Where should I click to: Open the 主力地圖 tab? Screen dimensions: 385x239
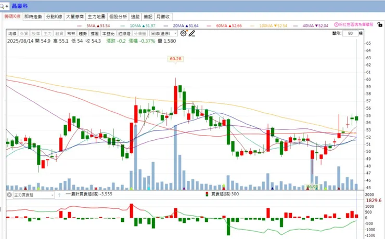(x=96, y=17)
